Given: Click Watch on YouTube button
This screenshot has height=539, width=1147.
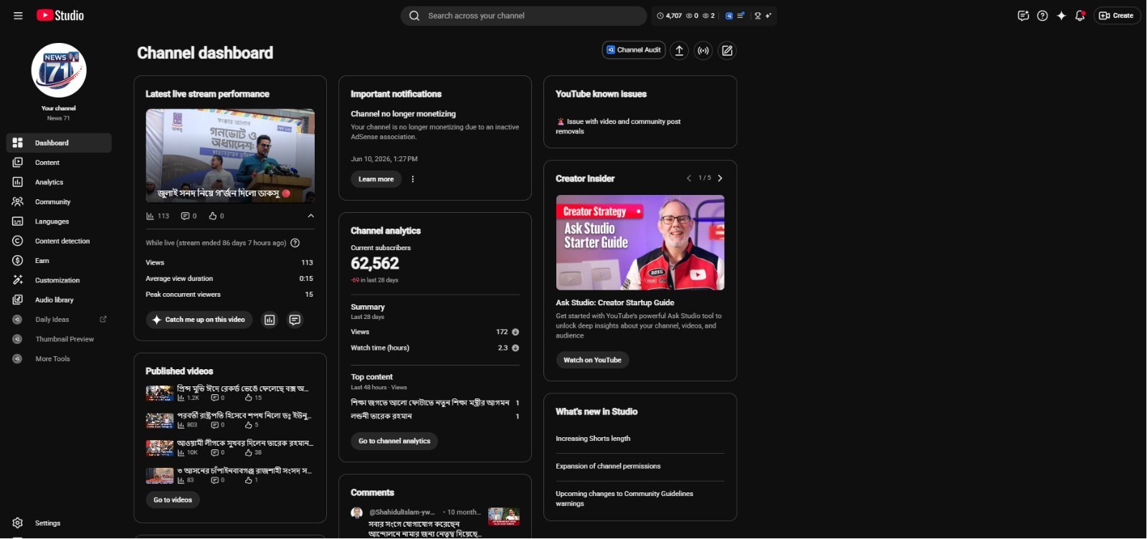Looking at the screenshot, I should (x=592, y=360).
